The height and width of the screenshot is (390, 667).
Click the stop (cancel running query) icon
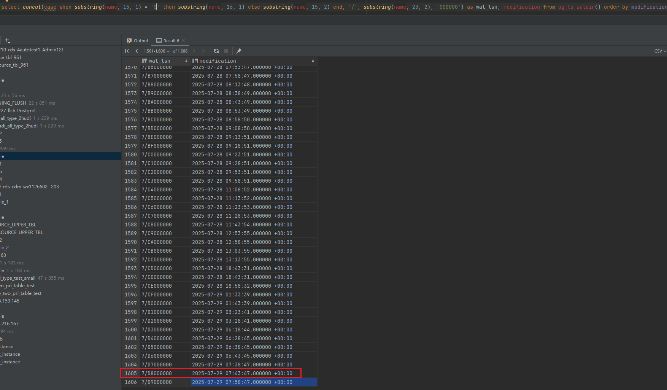(x=226, y=51)
